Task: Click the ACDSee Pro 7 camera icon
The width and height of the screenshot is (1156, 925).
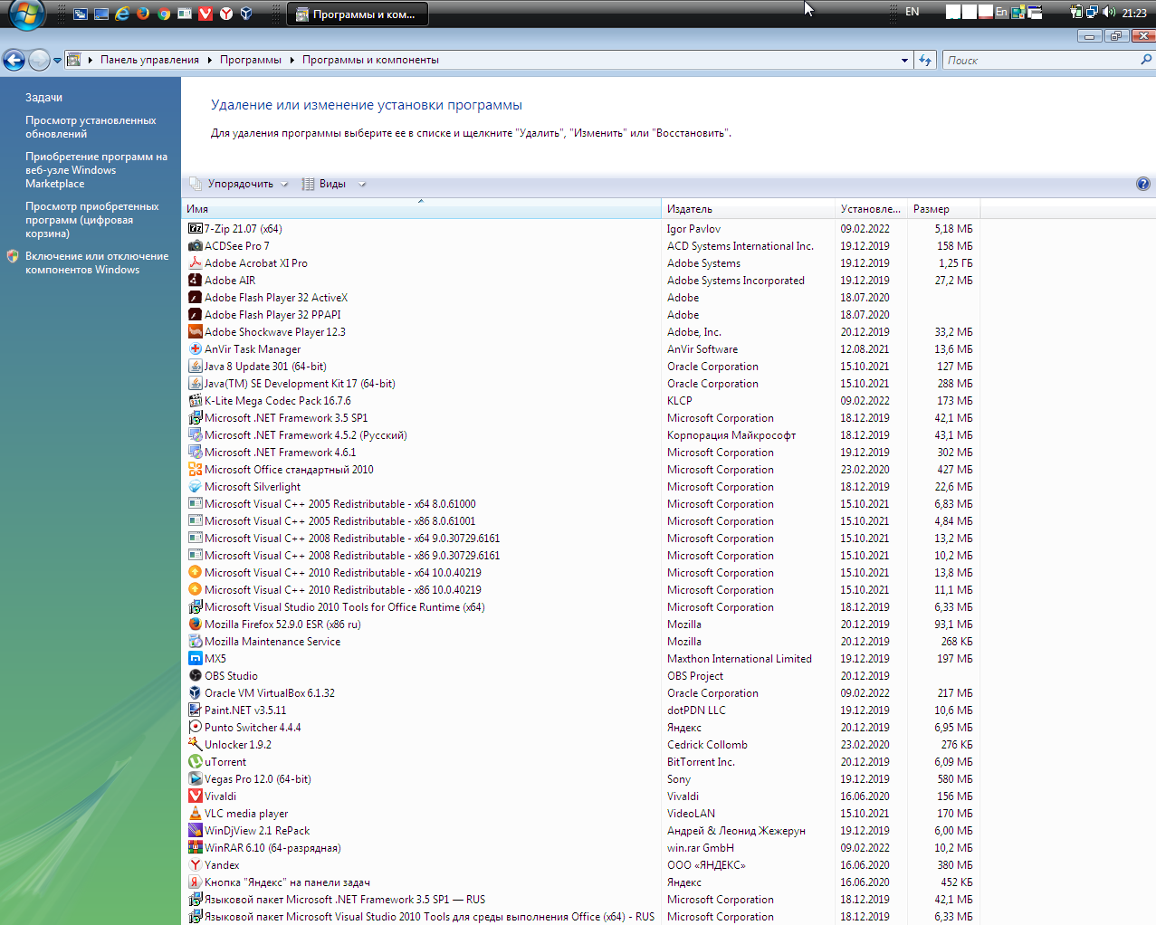Action: [x=195, y=246]
